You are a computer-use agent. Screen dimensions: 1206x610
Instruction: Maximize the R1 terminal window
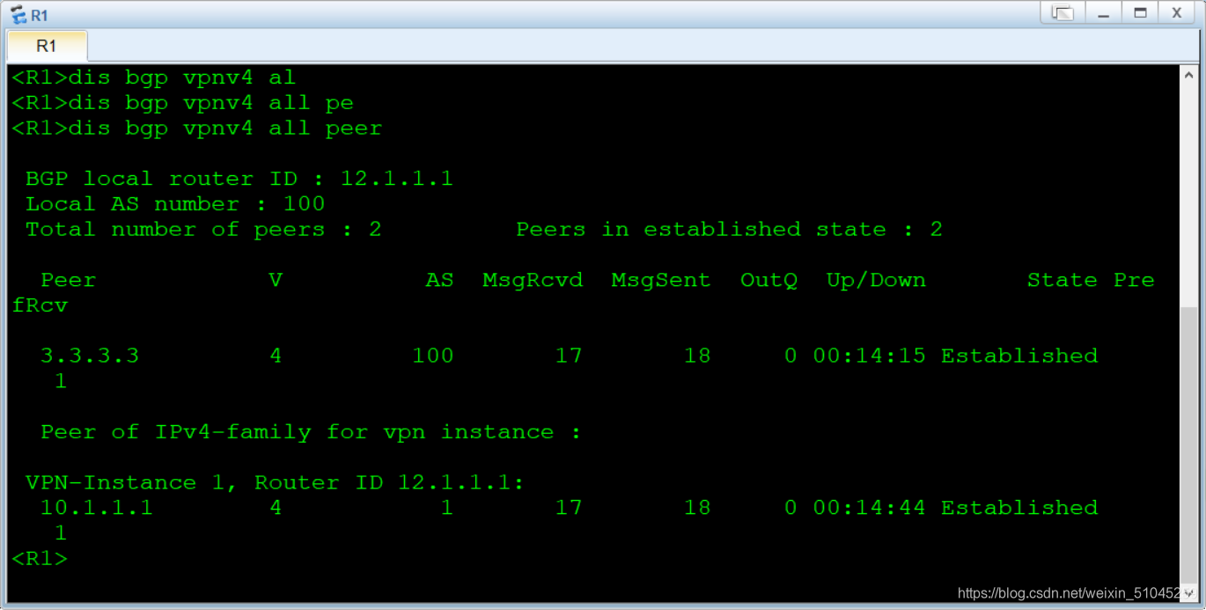click(1140, 13)
